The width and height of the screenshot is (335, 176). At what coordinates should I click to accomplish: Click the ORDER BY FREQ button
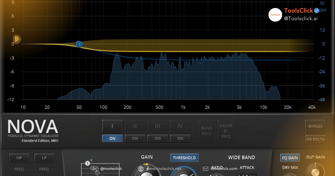click(226, 131)
